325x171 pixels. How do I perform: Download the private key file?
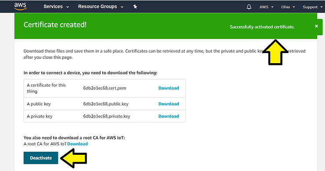[x=169, y=116]
